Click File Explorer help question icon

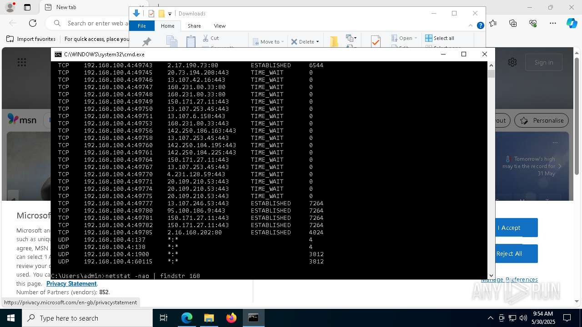coord(480,26)
